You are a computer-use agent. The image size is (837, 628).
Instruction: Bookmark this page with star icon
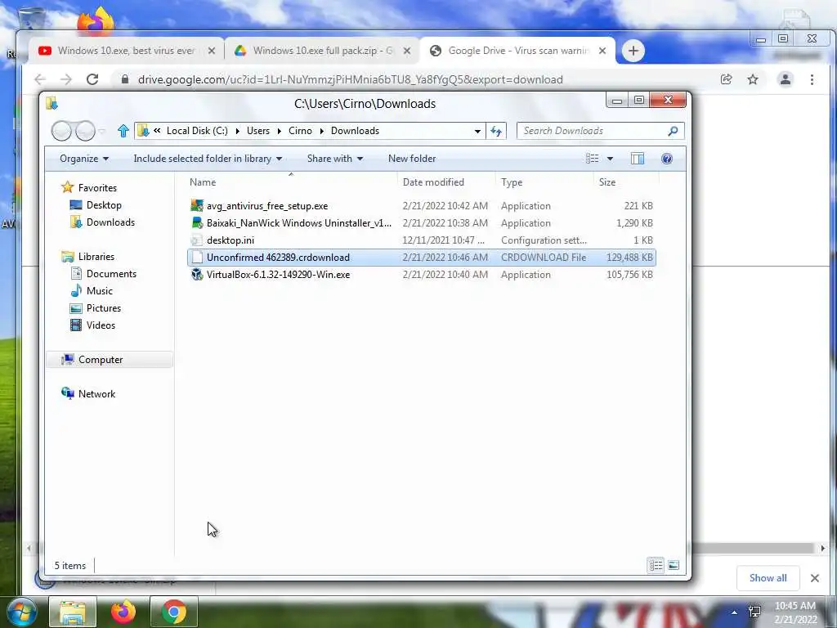[x=753, y=79]
